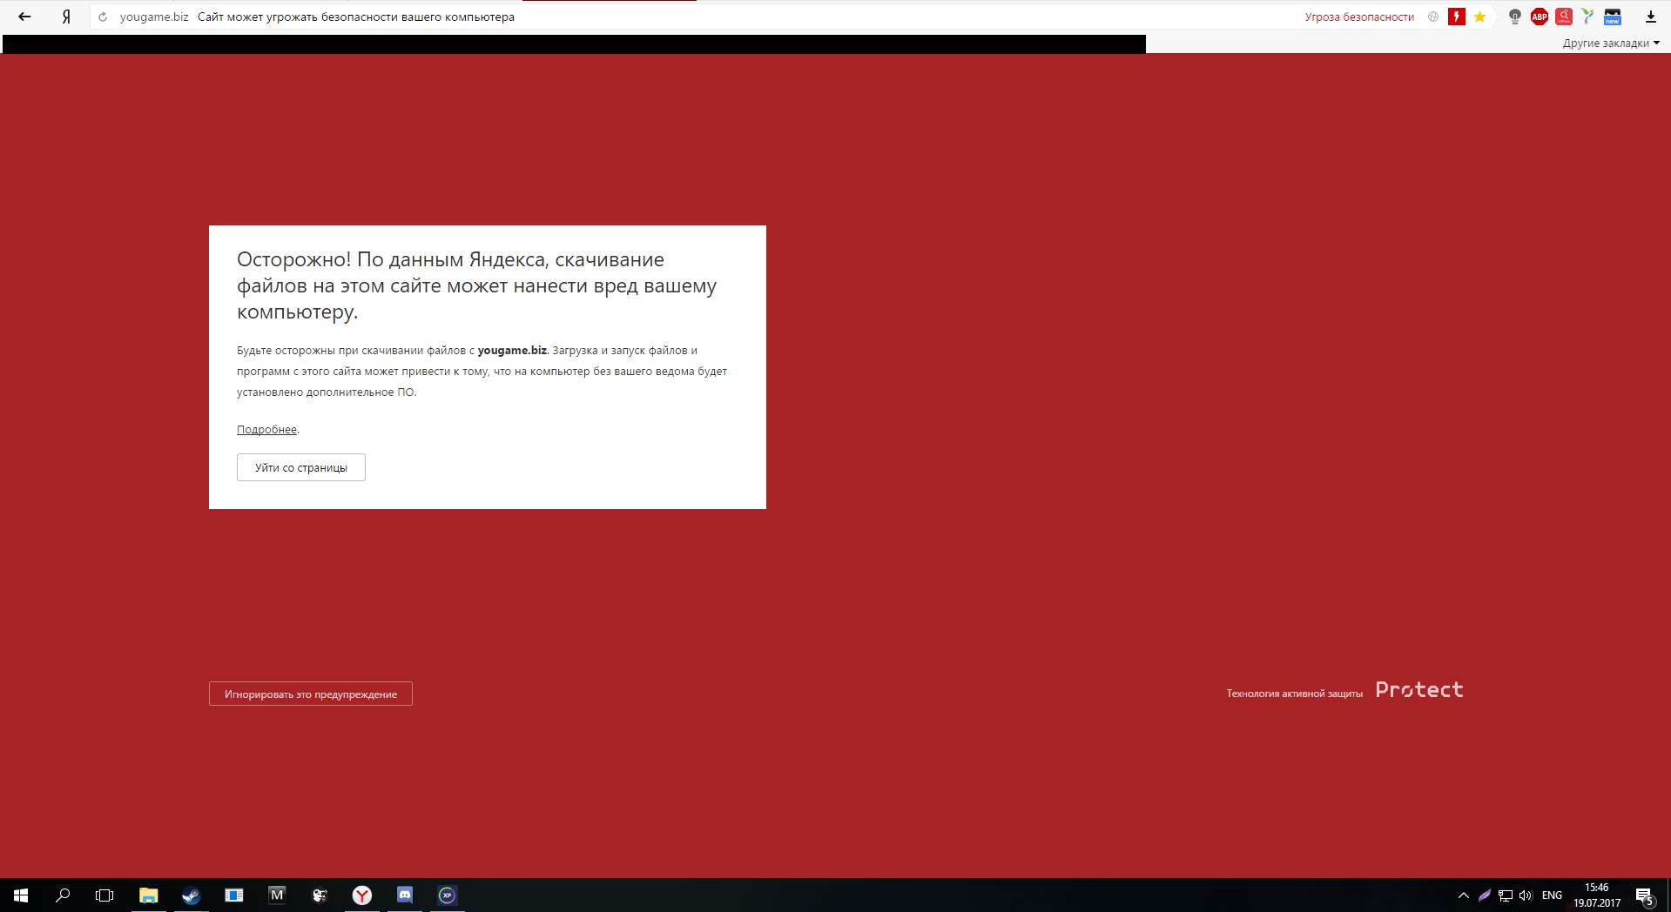This screenshot has height=912, width=1671.
Task: Open the red search extension icon
Action: pos(1564,17)
